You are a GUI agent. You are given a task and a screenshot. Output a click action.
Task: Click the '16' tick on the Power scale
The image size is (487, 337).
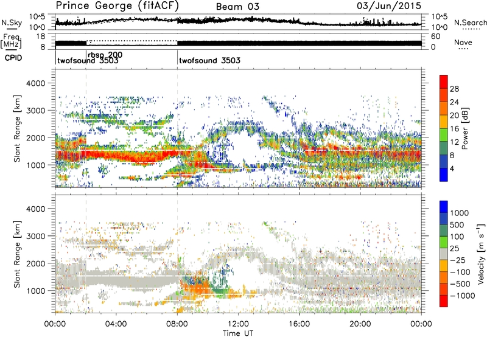(x=454, y=129)
